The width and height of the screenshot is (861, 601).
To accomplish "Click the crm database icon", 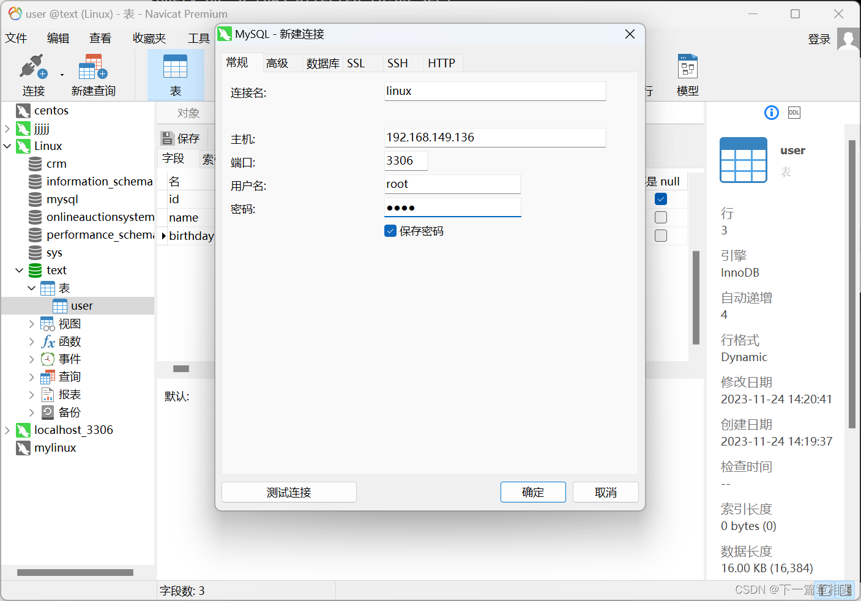I will click(35, 164).
